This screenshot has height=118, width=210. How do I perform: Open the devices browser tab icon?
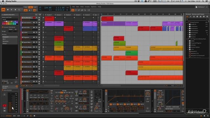click(x=187, y=17)
